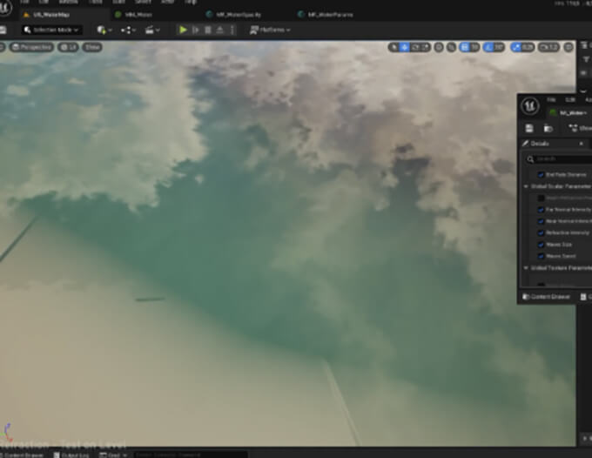Click the stop simulation icon in the toolbar
The image size is (592, 458).
[x=207, y=30]
